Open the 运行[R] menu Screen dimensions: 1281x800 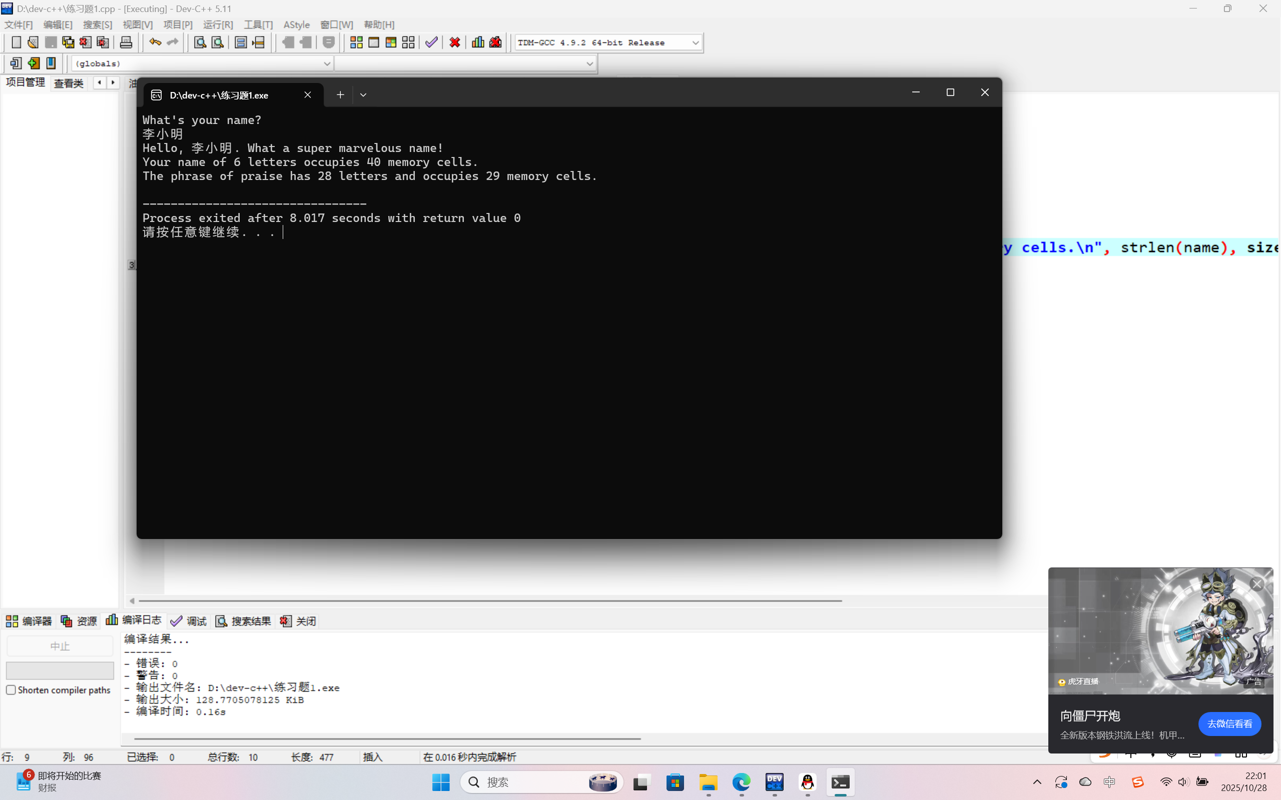218,25
